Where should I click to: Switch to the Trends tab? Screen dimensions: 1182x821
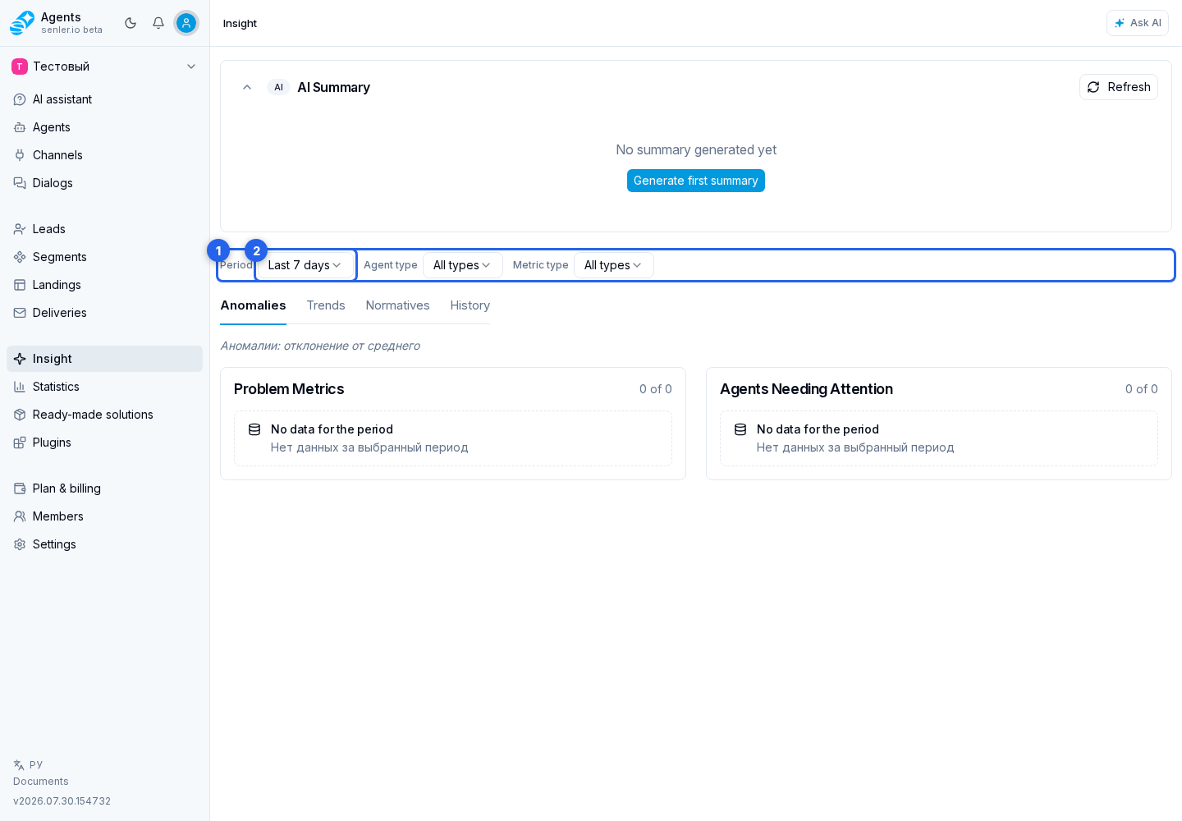tap(326, 305)
